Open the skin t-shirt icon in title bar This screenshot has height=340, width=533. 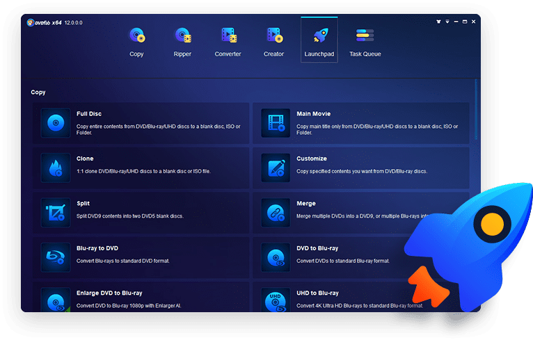coord(438,22)
